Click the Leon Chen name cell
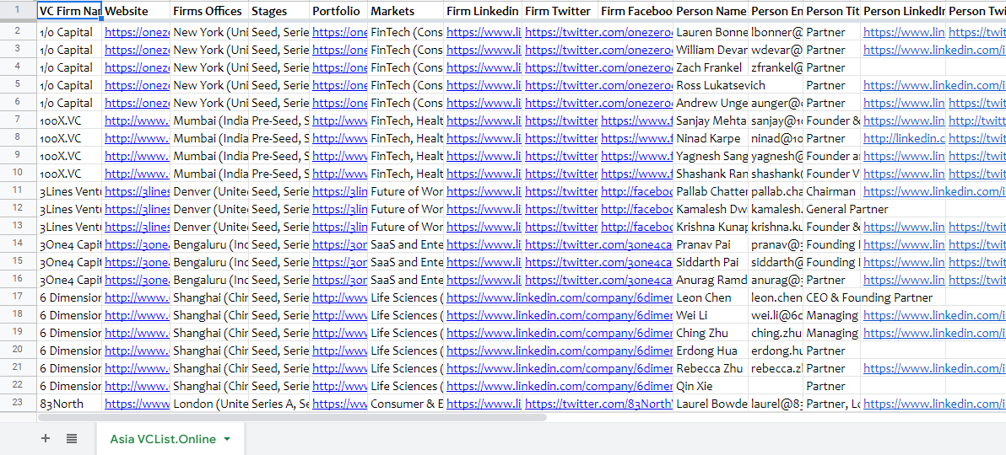This screenshot has height=455, width=1006. [x=711, y=297]
